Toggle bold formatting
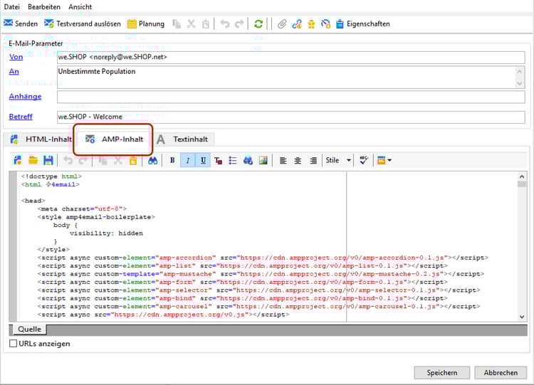The image size is (534, 385). click(172, 160)
